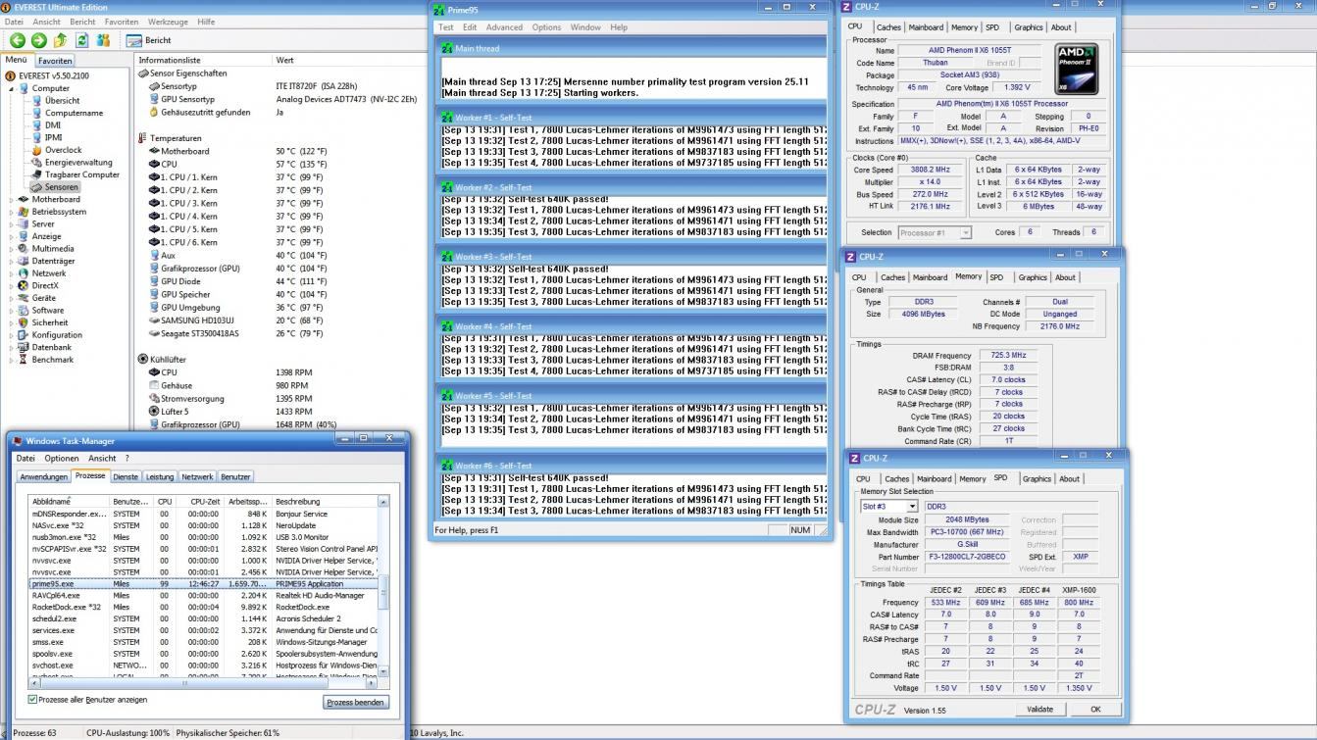Open Graphics tab in CPU-Z Memory window

1032,277
